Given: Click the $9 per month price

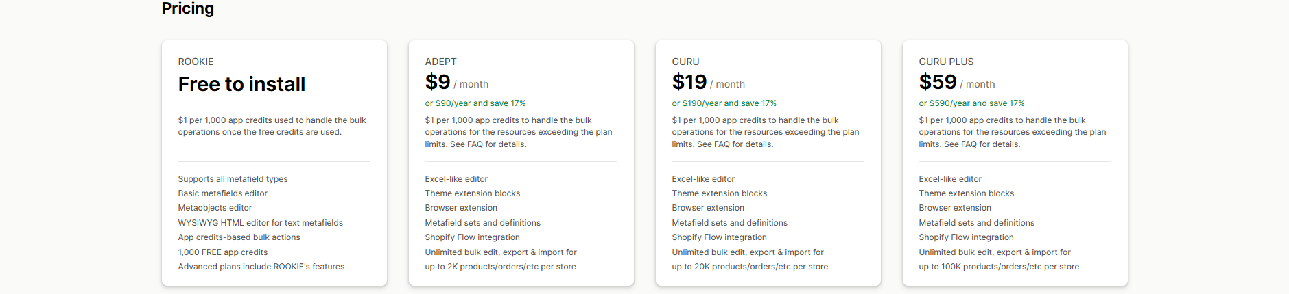Looking at the screenshot, I should tap(456, 83).
